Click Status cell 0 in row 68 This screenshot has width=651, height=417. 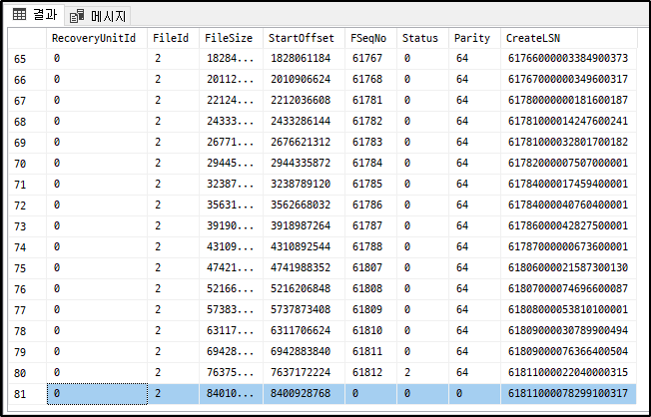pos(422,121)
